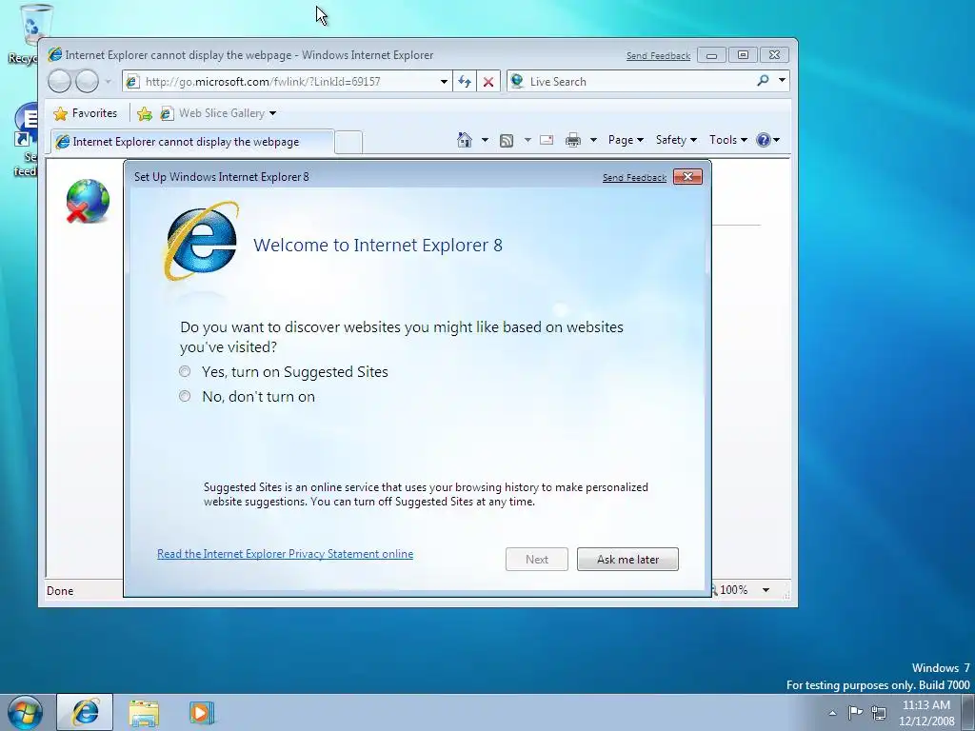Click the Refresh page icon
Image resolution: width=975 pixels, height=731 pixels.
465,82
